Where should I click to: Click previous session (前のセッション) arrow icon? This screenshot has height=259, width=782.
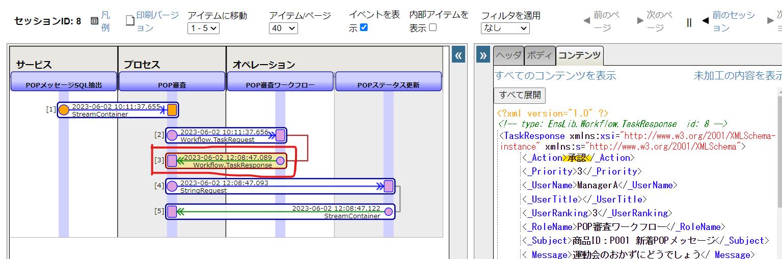pyautogui.click(x=705, y=21)
